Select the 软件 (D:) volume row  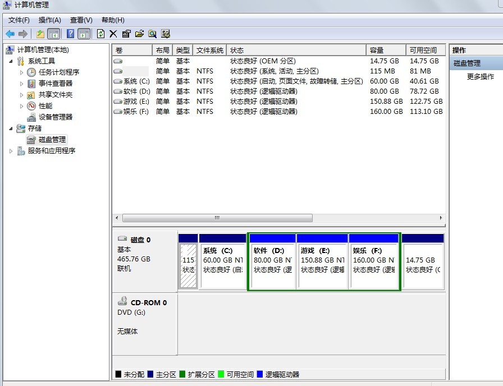(x=278, y=91)
